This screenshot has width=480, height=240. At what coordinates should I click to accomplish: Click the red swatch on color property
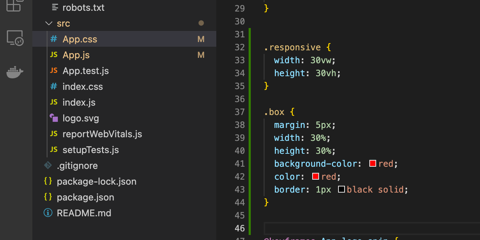[315, 176]
